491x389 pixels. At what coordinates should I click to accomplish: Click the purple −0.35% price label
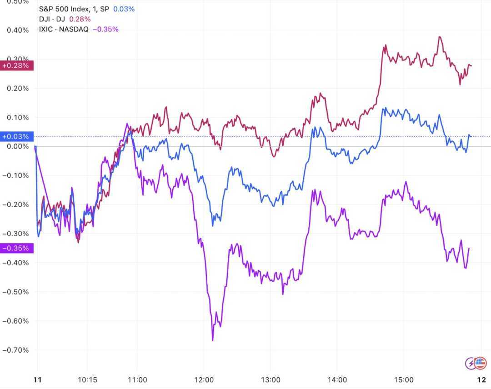pyautogui.click(x=15, y=248)
